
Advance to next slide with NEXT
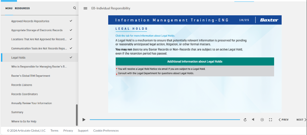[301, 120]
